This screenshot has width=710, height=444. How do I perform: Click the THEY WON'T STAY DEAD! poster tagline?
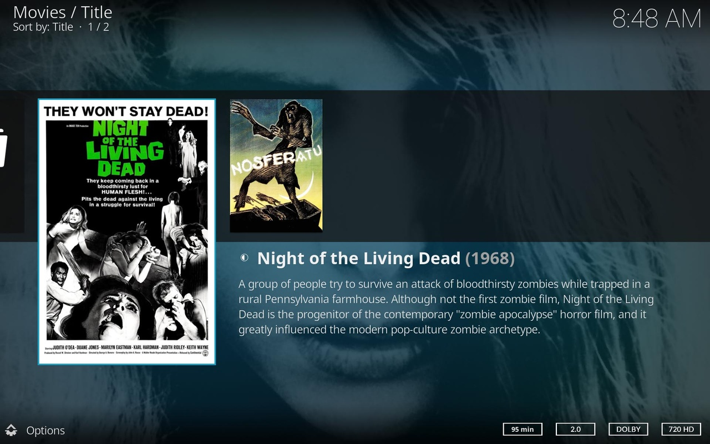[x=126, y=111]
